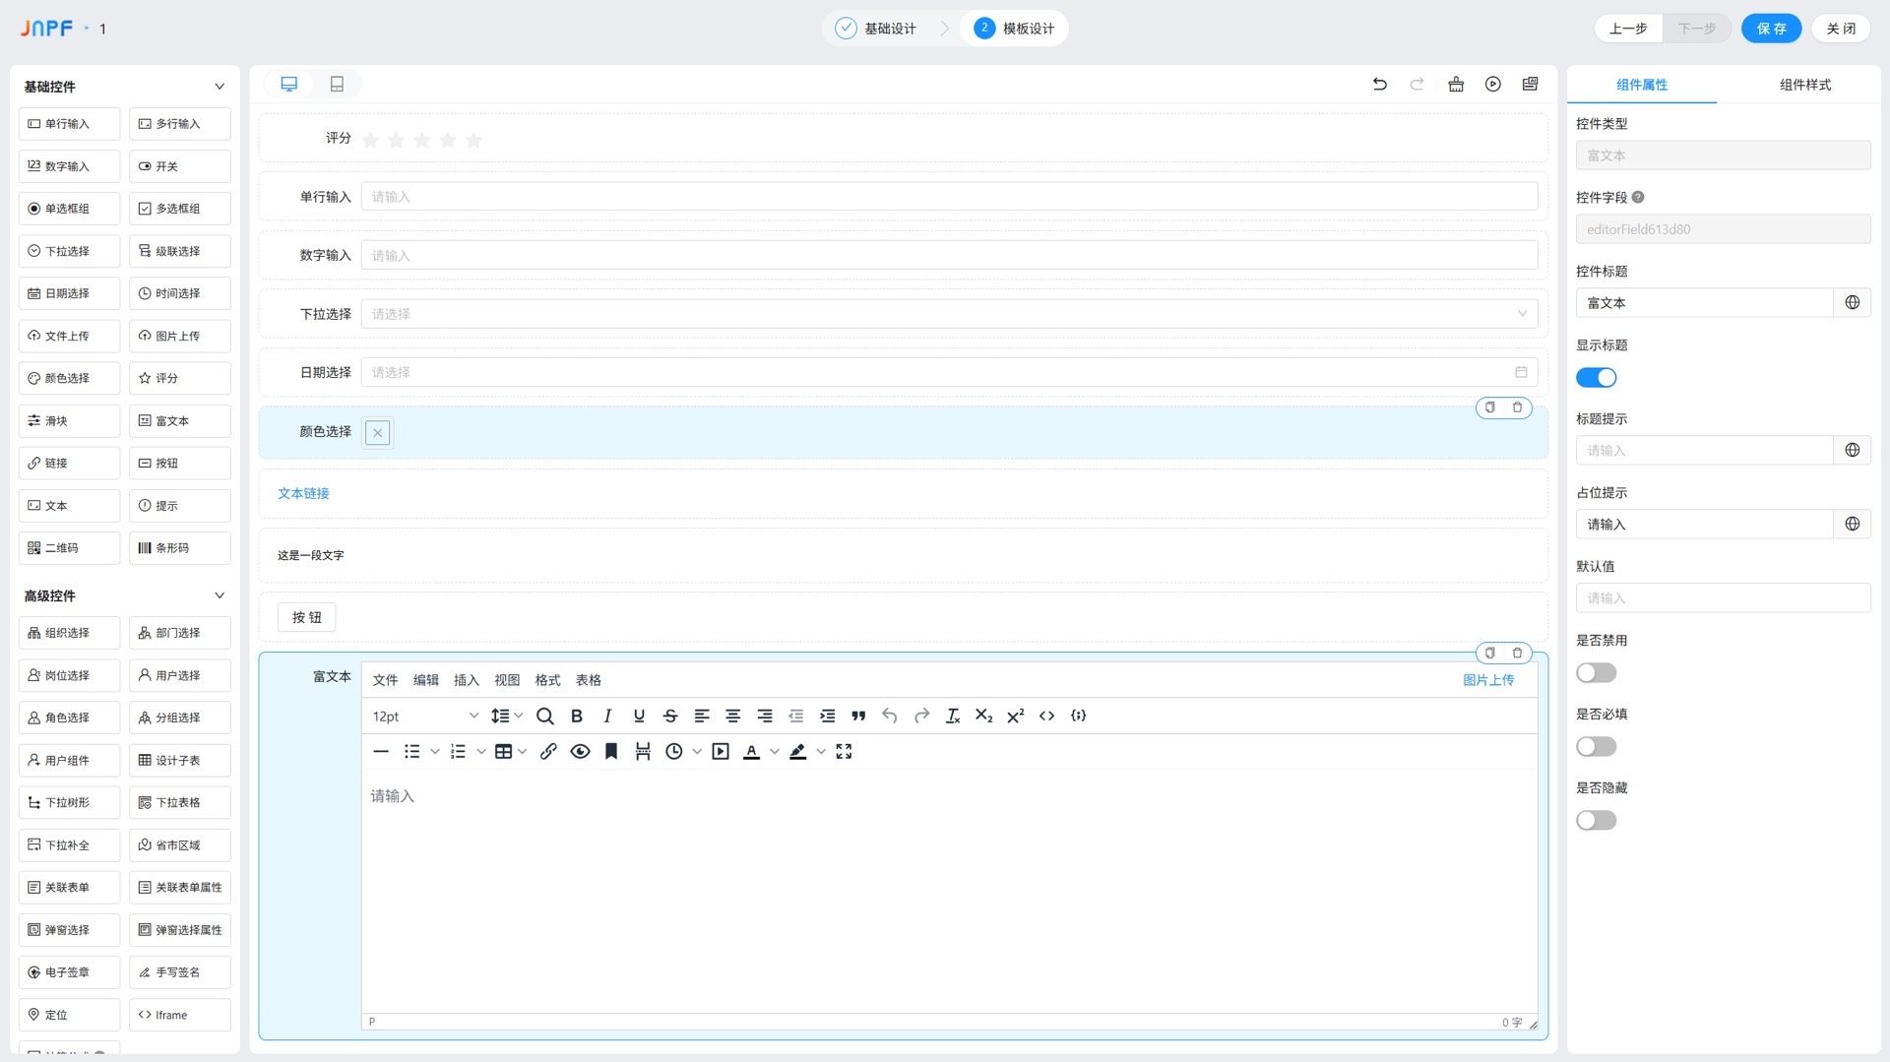Toggle bold in rich text editor
Image resolution: width=1890 pixels, height=1062 pixels.
tap(577, 716)
